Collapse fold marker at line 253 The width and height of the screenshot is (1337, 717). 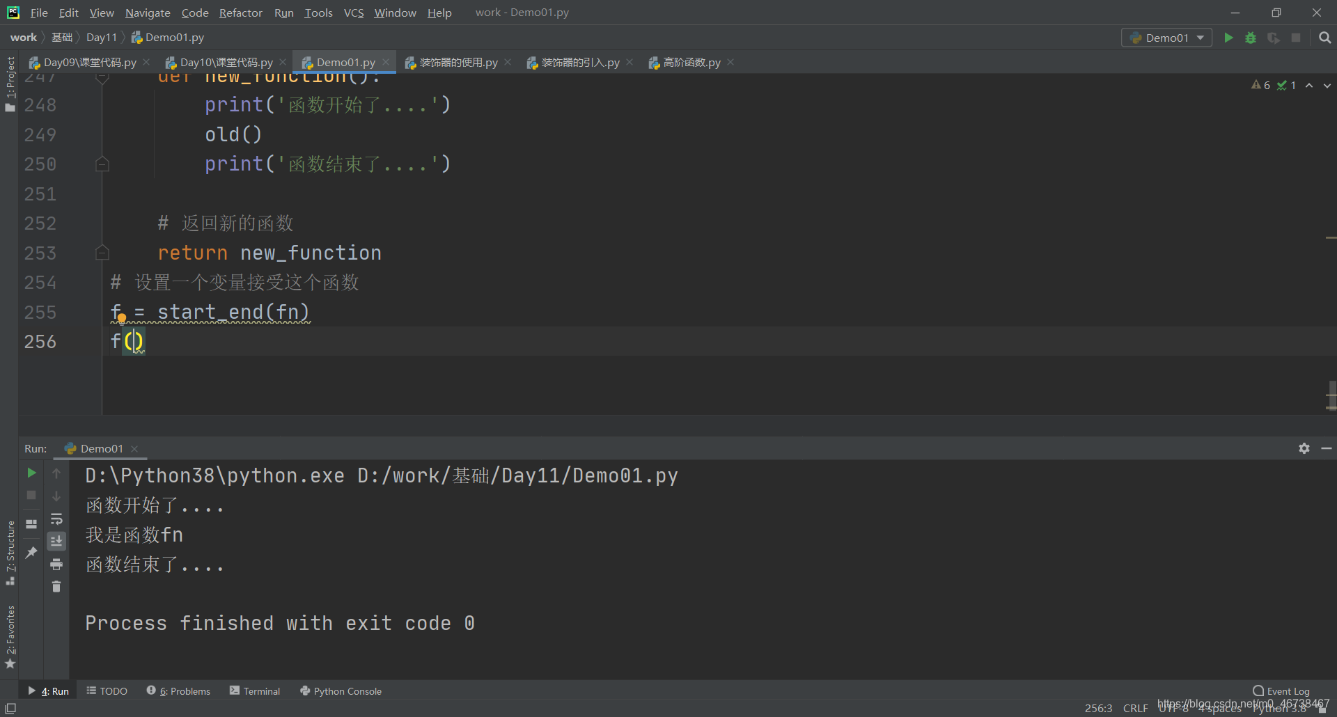tap(102, 253)
